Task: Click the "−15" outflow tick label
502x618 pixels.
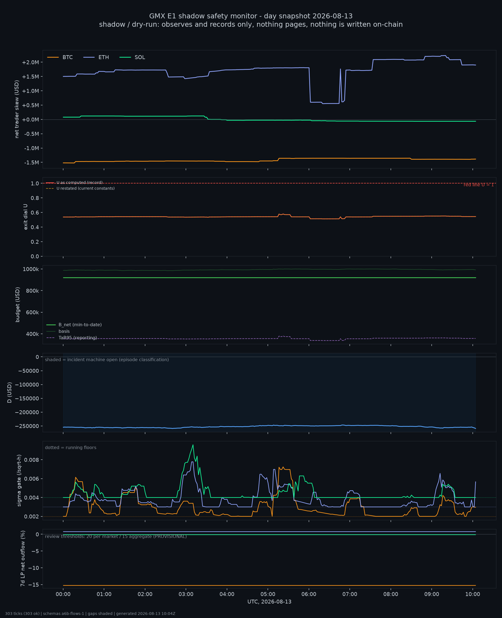Action: pos(34,585)
